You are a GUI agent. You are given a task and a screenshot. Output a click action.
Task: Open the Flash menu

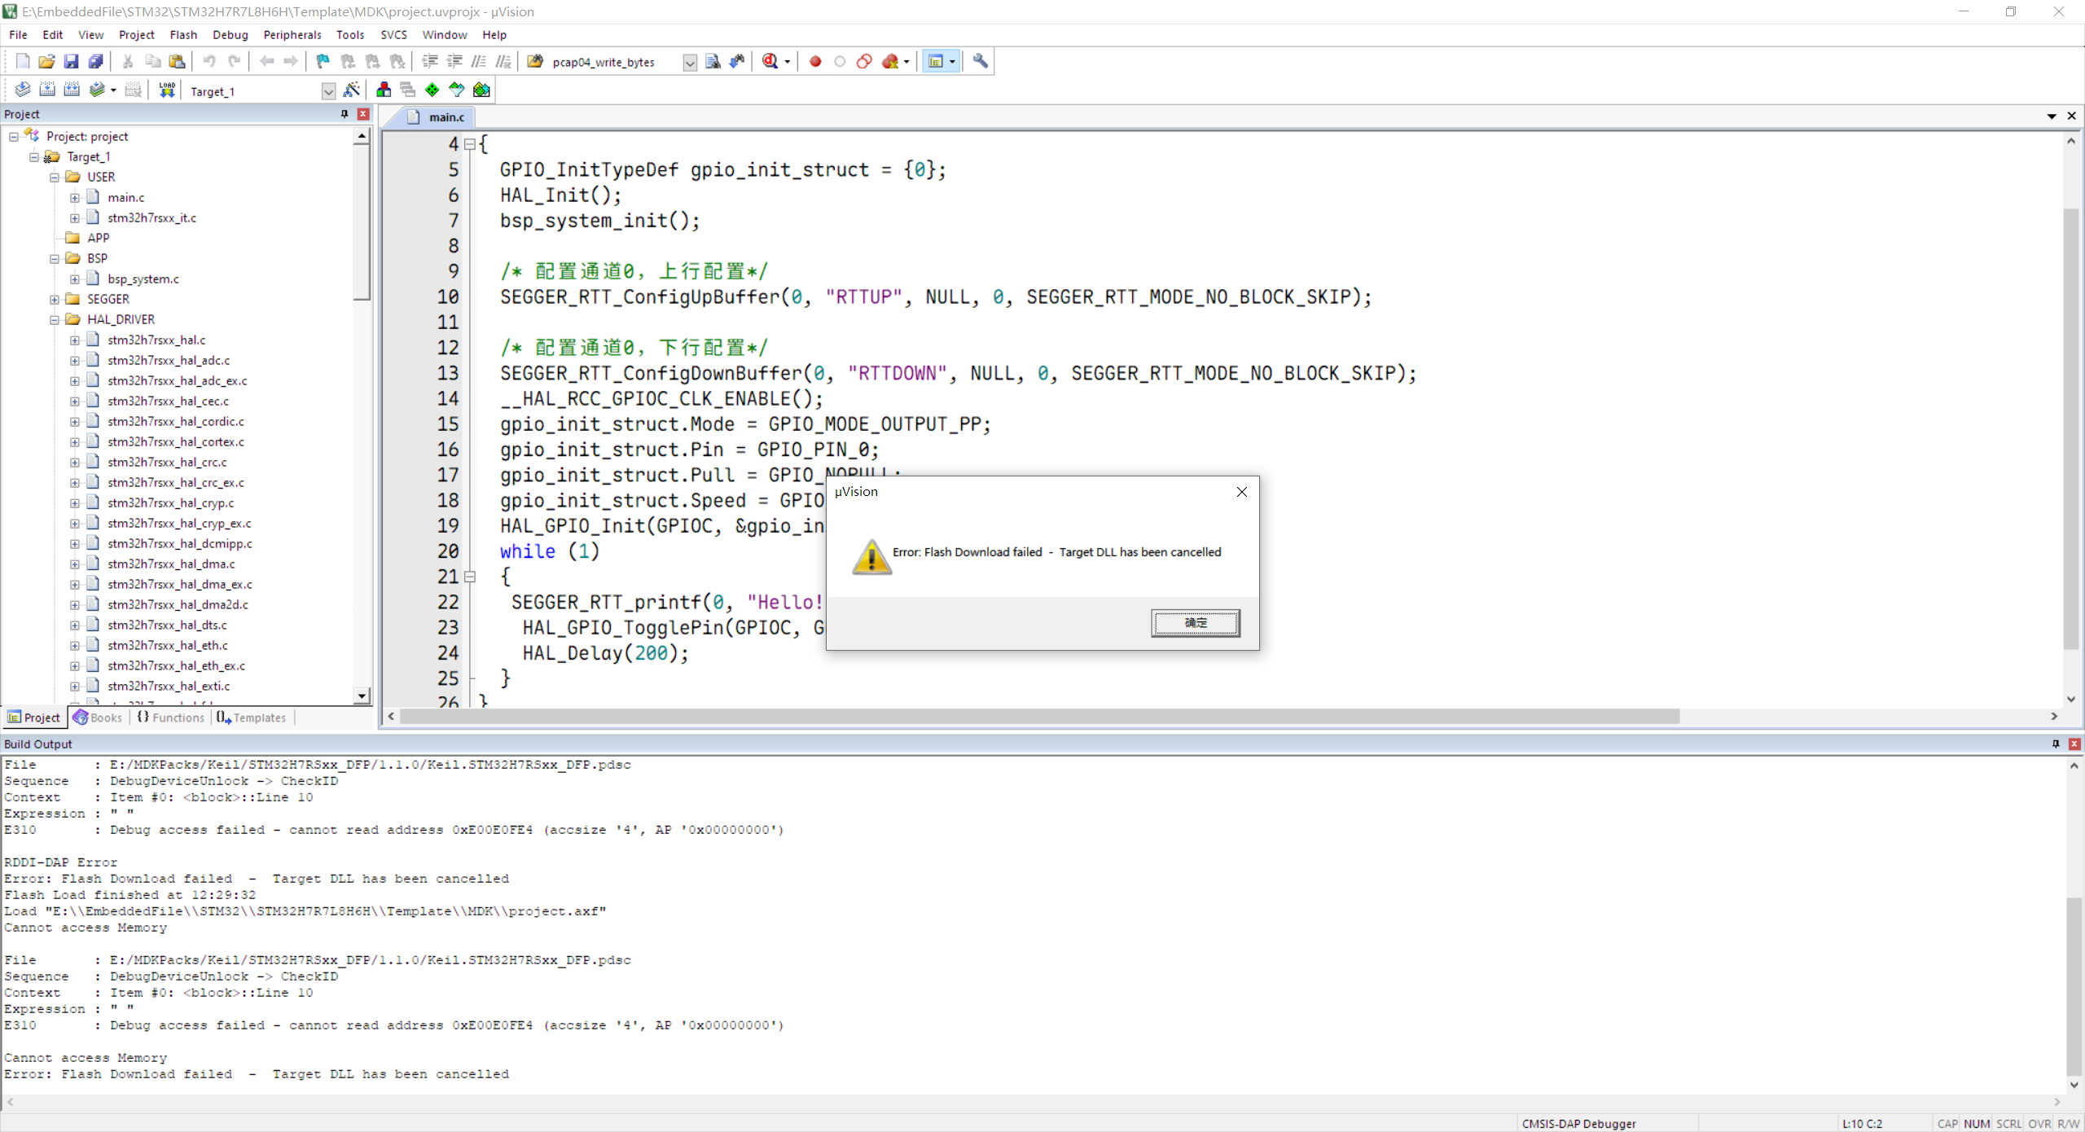183,34
